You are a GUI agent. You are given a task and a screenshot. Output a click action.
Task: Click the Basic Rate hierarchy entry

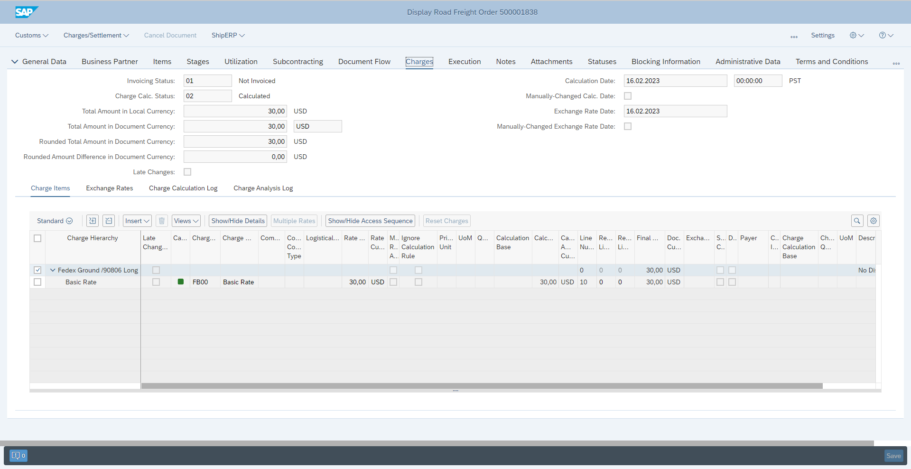click(81, 282)
